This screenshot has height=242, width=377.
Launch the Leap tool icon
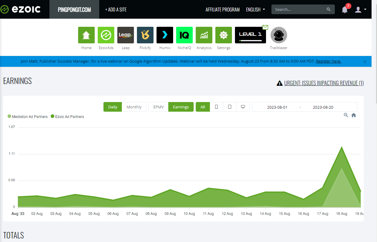click(125, 35)
